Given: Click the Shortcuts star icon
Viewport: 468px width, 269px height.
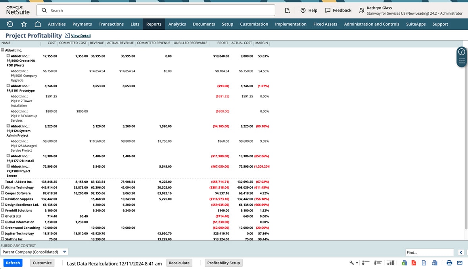Looking at the screenshot, I should [x=24, y=24].
